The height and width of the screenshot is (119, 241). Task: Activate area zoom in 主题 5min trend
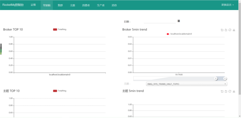click(222, 91)
